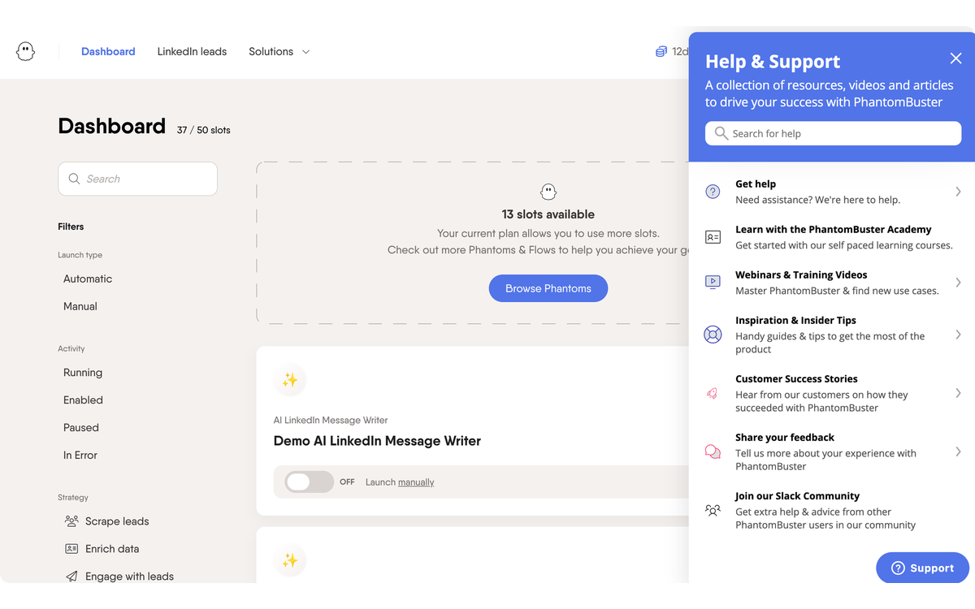Expand the Webinars & Training Videos chevron
Screen dimensions: 975x609
pyautogui.click(x=958, y=283)
